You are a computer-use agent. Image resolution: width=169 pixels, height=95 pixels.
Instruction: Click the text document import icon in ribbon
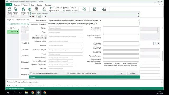[x=36, y=9]
